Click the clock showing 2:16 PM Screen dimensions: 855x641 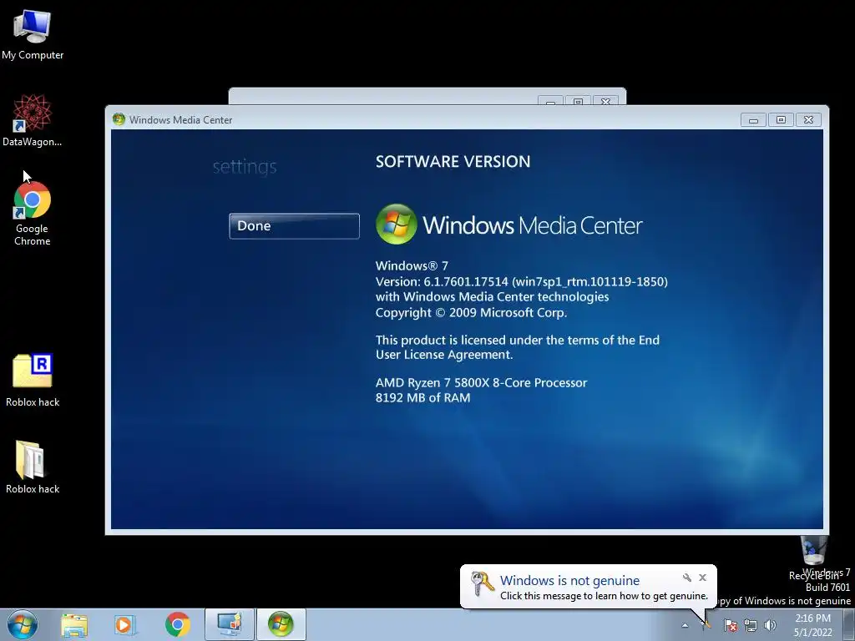[x=812, y=625]
